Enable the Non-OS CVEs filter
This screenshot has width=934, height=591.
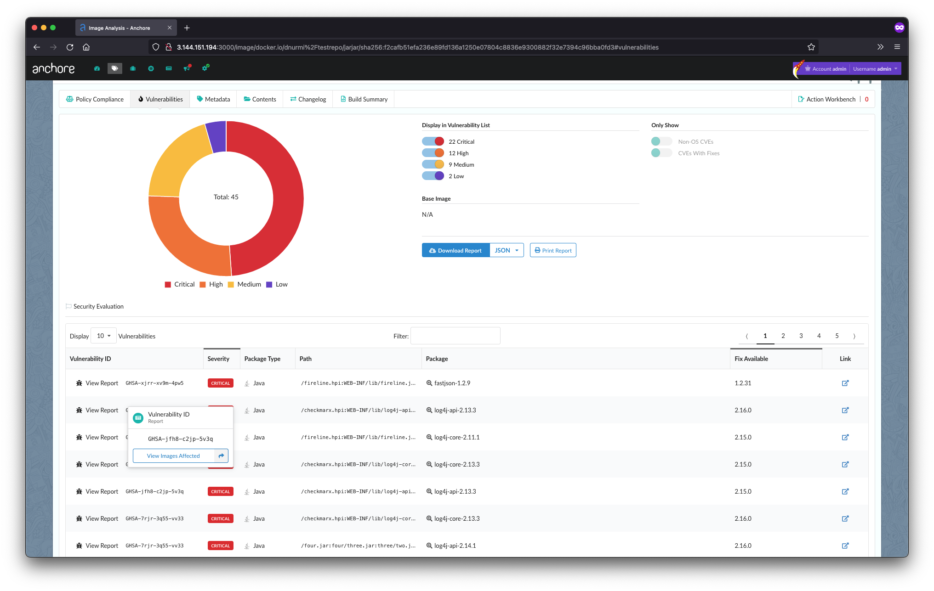click(661, 141)
